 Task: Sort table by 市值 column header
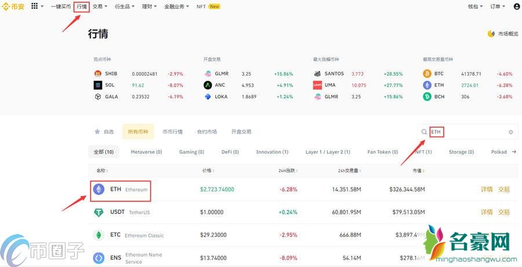[x=419, y=170]
